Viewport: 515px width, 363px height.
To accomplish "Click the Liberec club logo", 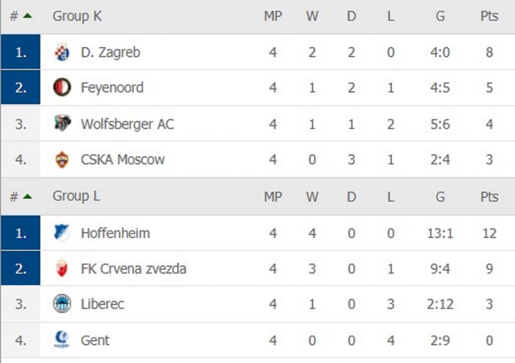I will 62,304.
